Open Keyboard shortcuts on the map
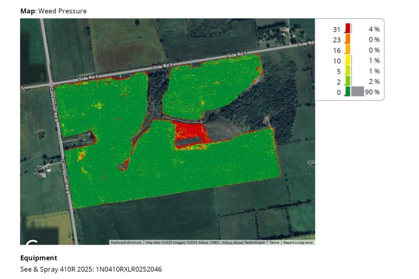The width and height of the screenshot is (419, 279). [126, 242]
